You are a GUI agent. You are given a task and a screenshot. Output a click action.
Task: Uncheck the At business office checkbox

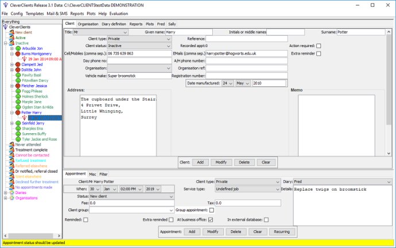click(x=211, y=220)
